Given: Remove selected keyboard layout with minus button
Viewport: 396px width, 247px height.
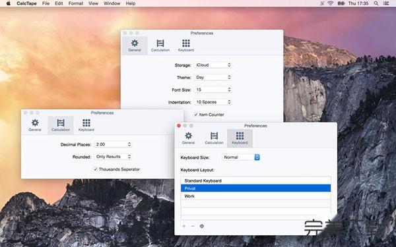Looking at the screenshot, I should click(193, 226).
